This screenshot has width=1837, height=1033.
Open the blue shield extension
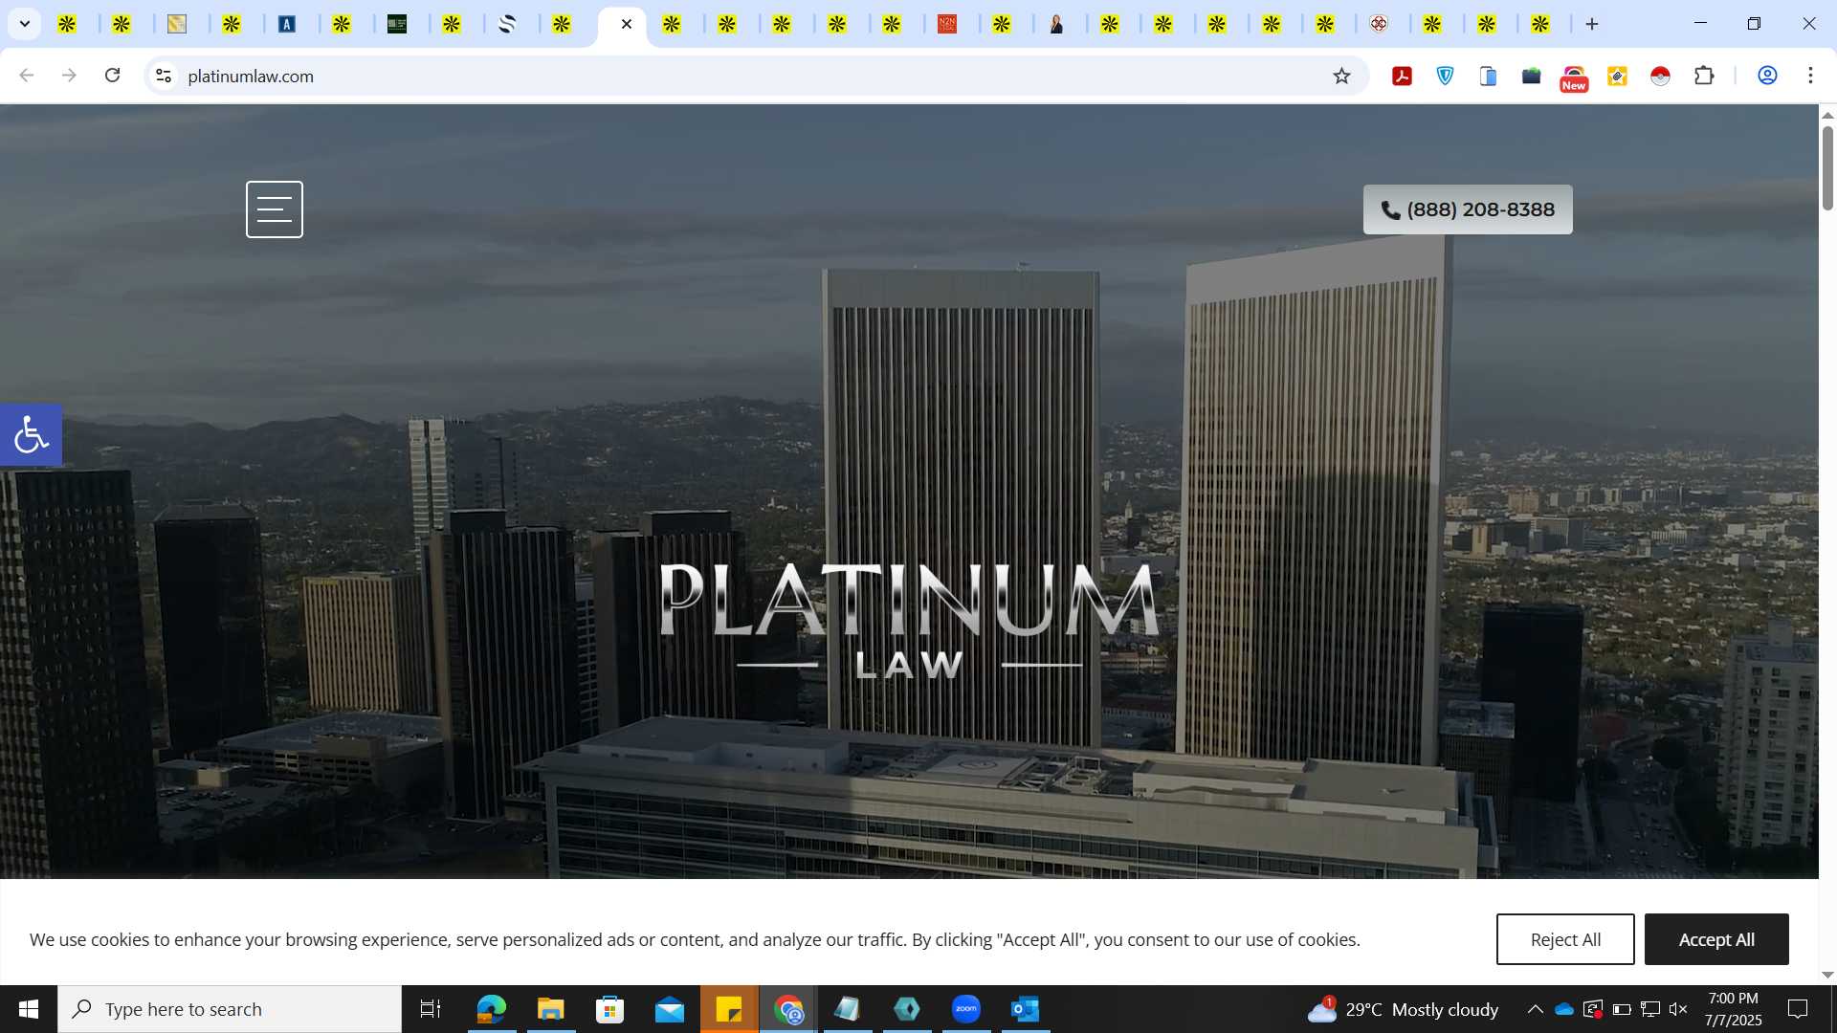tap(1445, 76)
